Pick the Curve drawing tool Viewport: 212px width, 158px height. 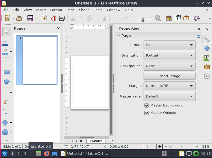[6, 102]
